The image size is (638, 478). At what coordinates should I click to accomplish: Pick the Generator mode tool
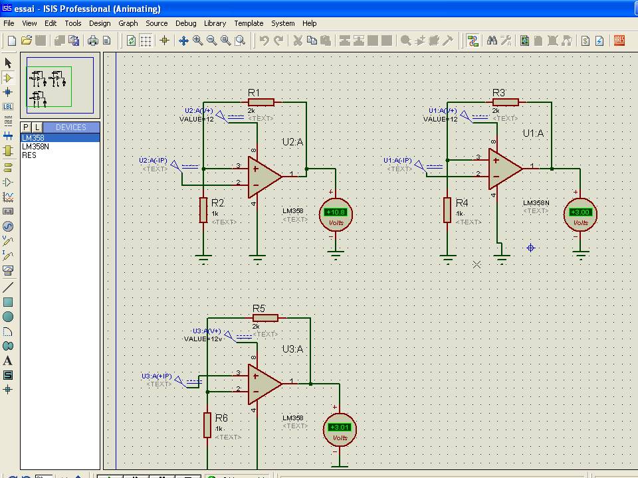pos(8,226)
